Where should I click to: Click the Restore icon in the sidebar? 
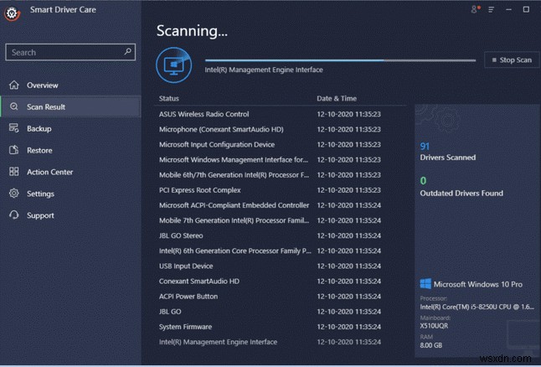[13, 151]
